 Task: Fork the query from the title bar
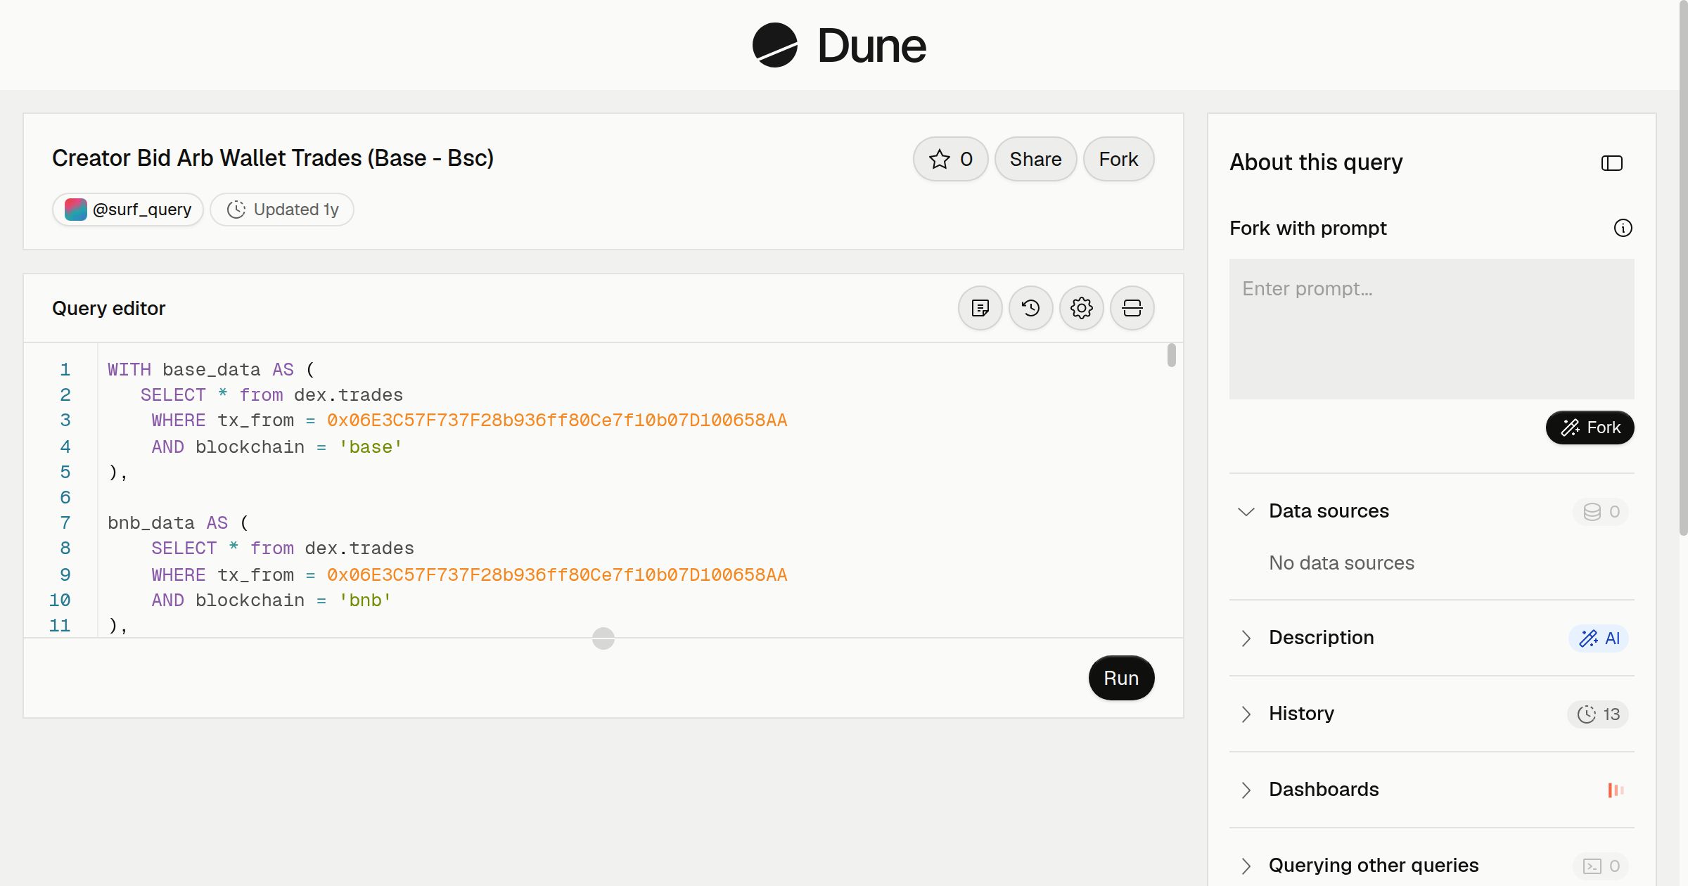[1118, 159]
